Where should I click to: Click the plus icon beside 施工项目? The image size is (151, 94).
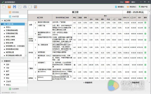(2, 20)
